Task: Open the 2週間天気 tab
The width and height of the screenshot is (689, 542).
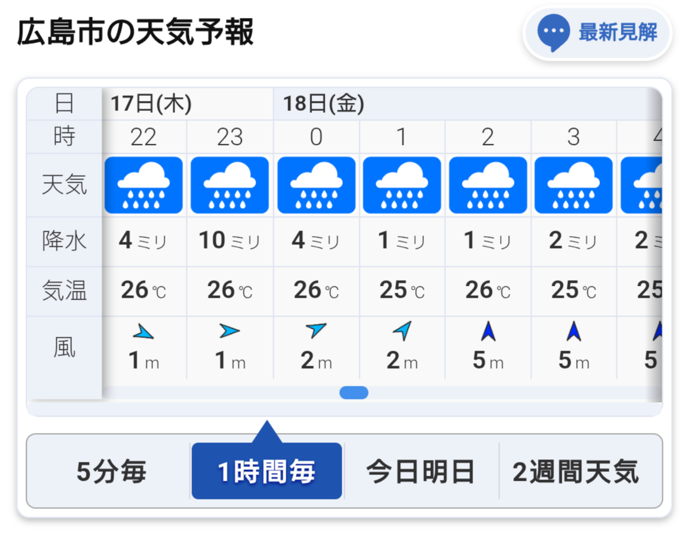Action: click(576, 471)
